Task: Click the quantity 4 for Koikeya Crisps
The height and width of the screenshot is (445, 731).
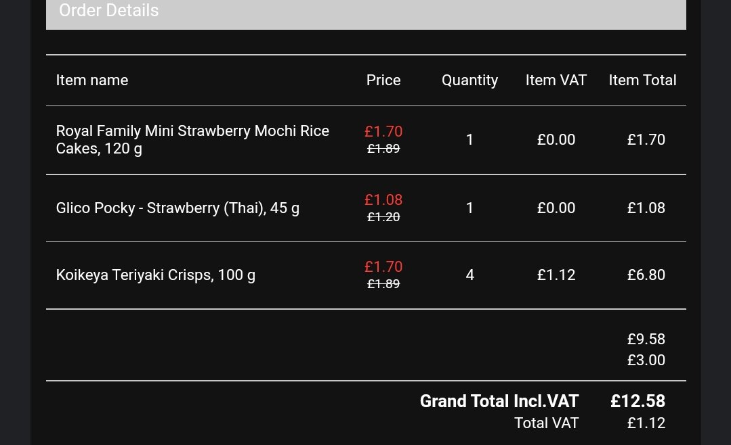Action: pos(470,275)
